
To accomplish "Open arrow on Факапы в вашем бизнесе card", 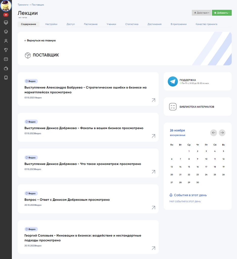I will click(x=153, y=136).
